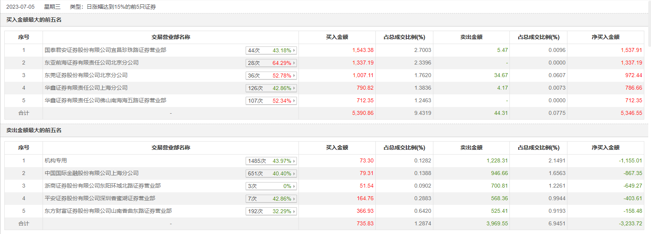This screenshot has width=651, height=234.
Task: Open 浙商证券东阳环城北路证券营业部 link
Action: (x=103, y=186)
